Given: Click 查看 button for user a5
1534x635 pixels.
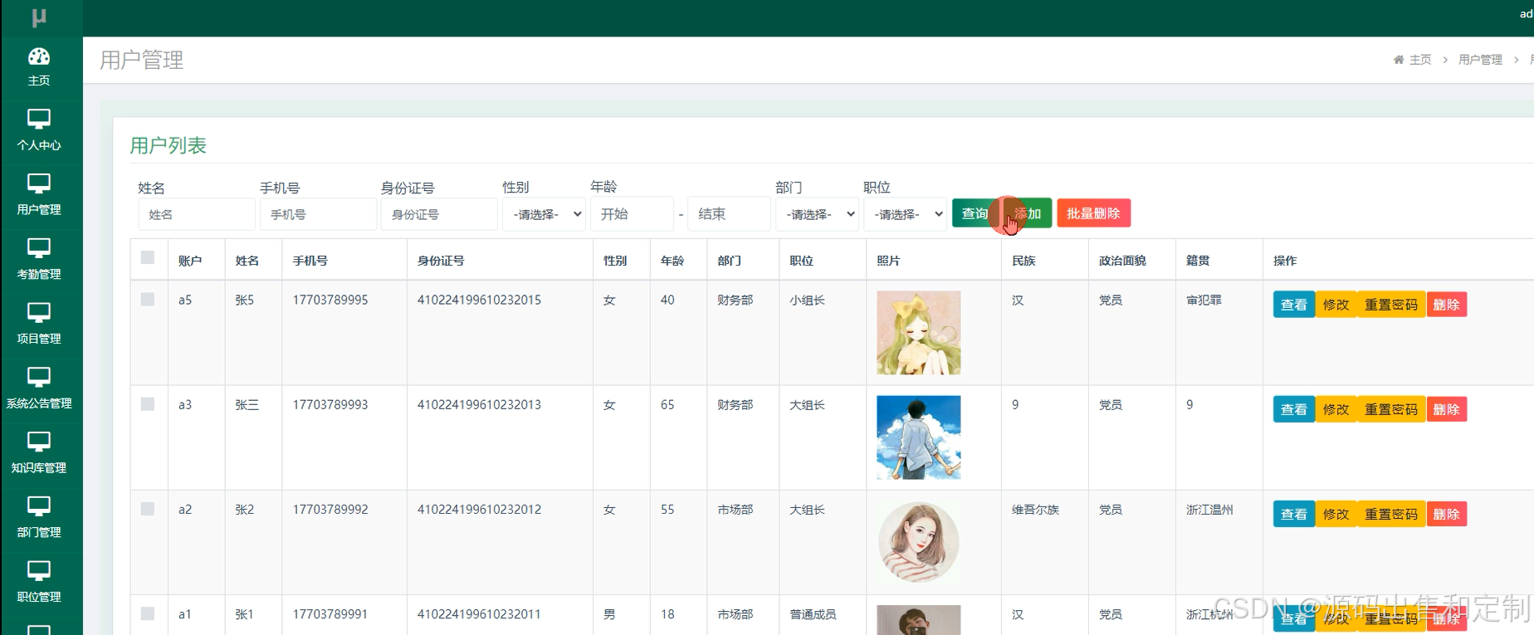Looking at the screenshot, I should click(x=1294, y=305).
